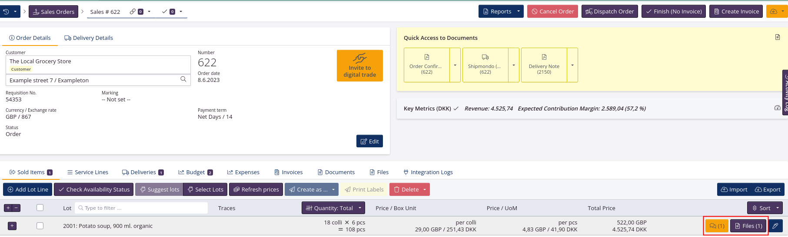Open comments (1) on potato soup line
The image size is (788, 237).
(x=717, y=226)
